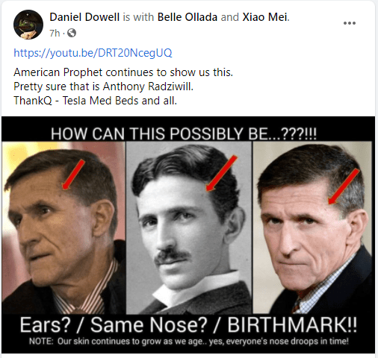Screen dimensions: 378x358
Task: Open the middle black-and-white portrait
Action: pyautogui.click(x=189, y=227)
